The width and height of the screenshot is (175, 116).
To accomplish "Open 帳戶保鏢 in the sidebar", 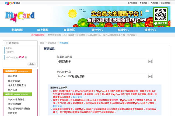I will [12, 90].
